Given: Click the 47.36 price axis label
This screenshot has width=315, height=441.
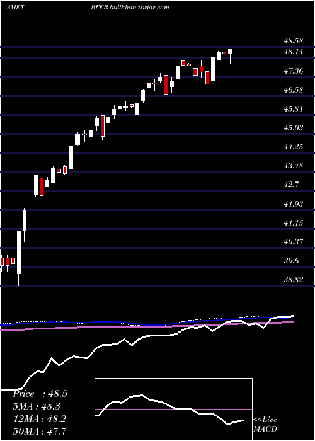Looking at the screenshot, I should 293,71.
